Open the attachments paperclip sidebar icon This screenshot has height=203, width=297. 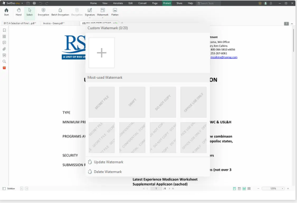(x=4, y=49)
